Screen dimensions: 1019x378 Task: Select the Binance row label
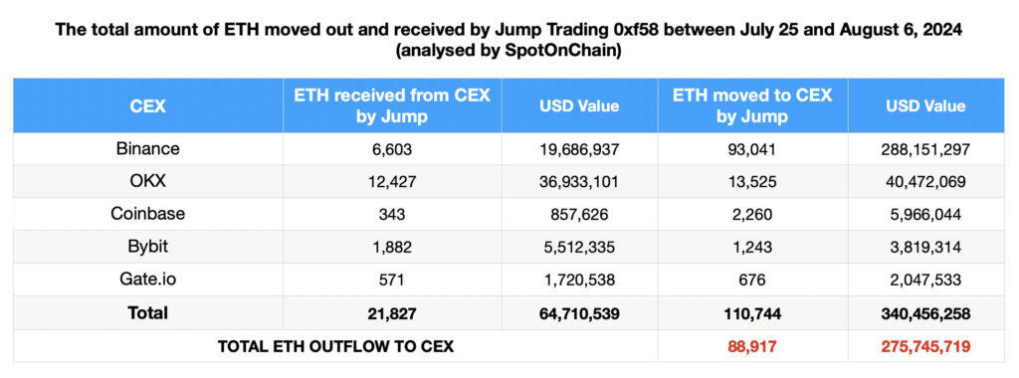[148, 149]
